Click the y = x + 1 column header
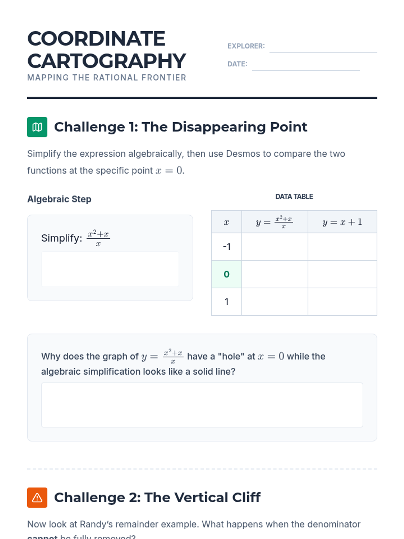404x539 pixels. [342, 222]
